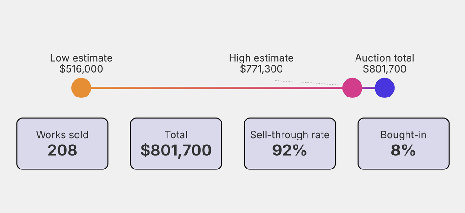
Task: Select the "Bought-in" card title
Action: [403, 135]
